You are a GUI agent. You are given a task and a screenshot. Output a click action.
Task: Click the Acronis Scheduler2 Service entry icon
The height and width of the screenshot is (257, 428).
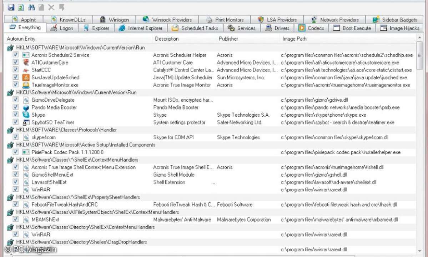[26, 55]
